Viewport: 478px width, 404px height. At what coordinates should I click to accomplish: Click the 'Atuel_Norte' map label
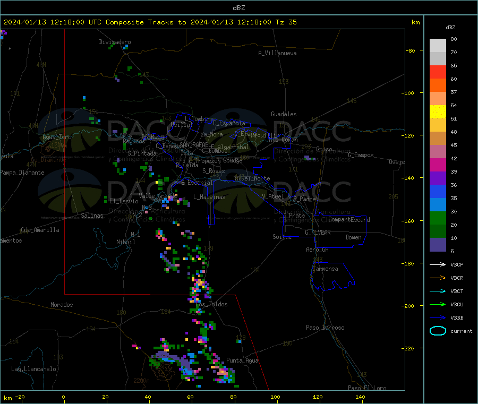252,178
